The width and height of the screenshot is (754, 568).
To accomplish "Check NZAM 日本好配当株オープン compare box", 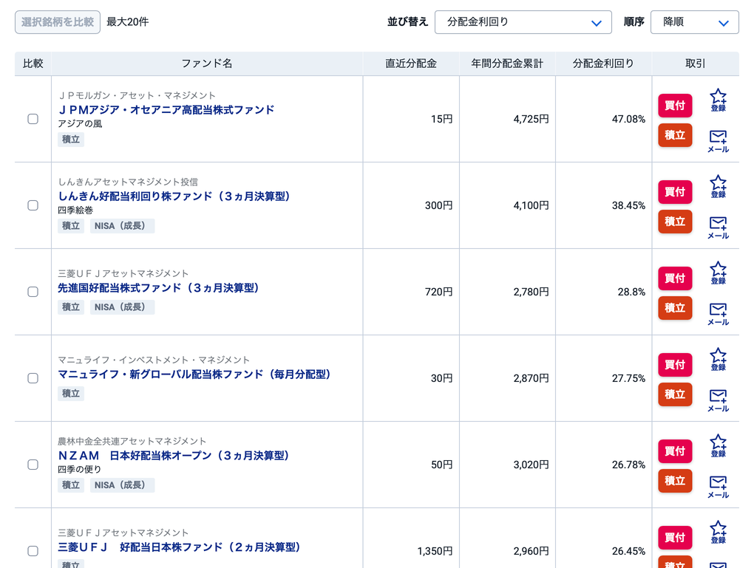I will click(x=33, y=465).
